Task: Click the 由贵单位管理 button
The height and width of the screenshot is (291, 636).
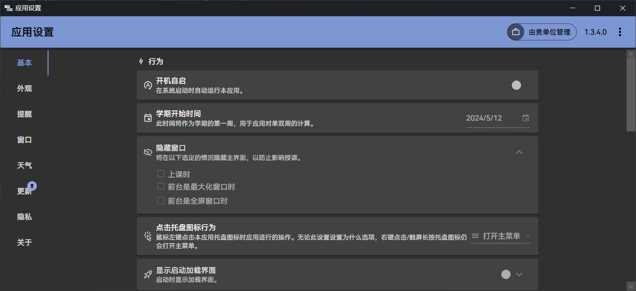Action: click(542, 32)
